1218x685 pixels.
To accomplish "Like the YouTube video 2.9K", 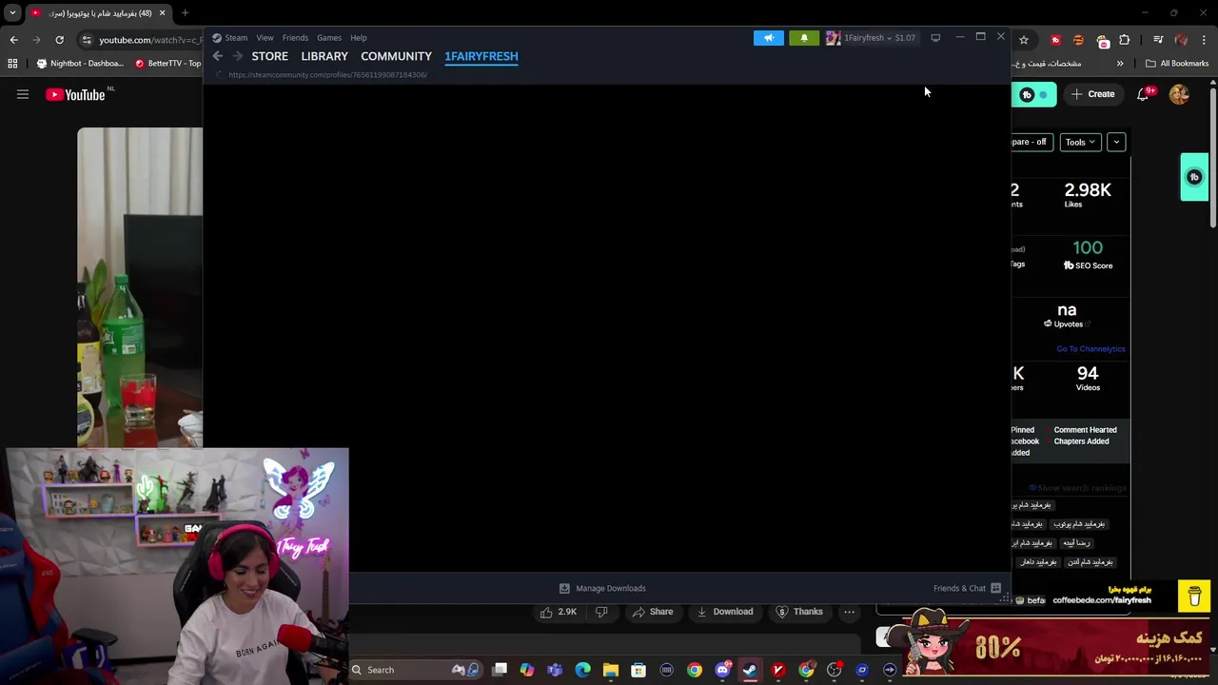I will click(x=559, y=612).
